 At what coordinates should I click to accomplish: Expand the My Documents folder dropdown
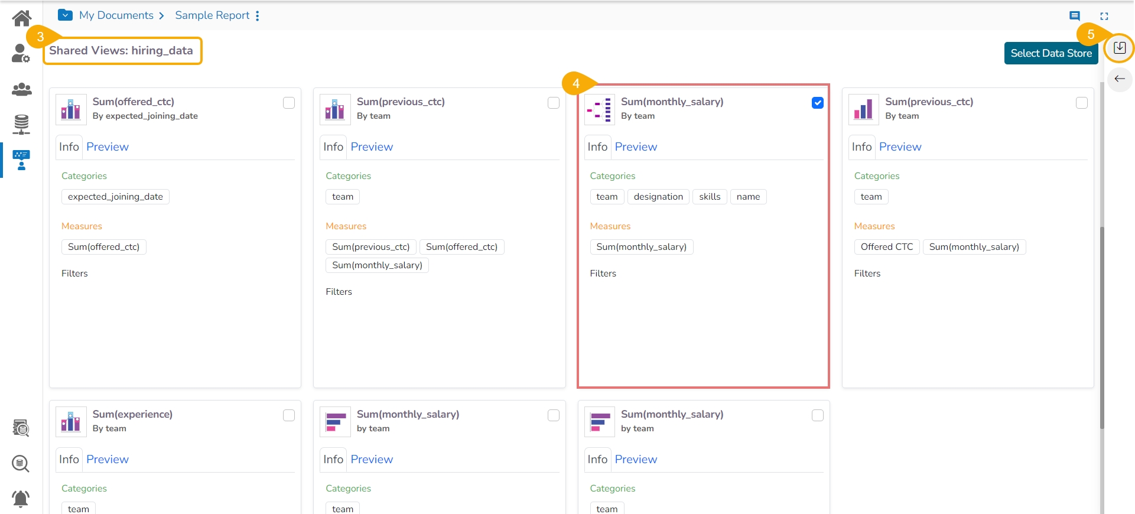[x=66, y=15]
